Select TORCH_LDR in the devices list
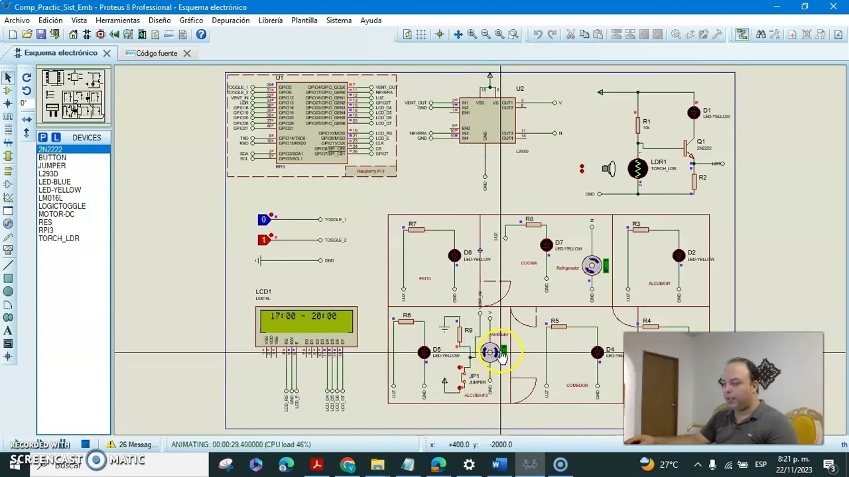This screenshot has width=849, height=477. (74, 238)
